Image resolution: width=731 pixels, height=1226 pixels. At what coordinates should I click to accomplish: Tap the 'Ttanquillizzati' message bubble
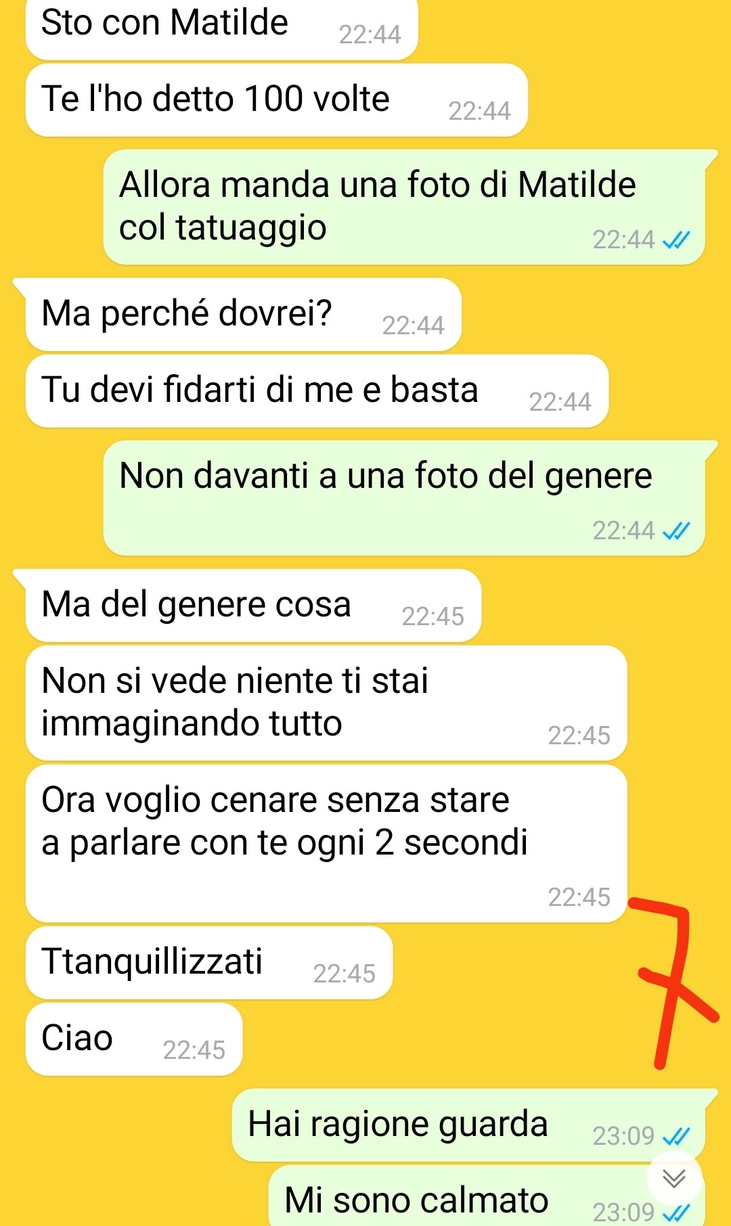(x=209, y=963)
